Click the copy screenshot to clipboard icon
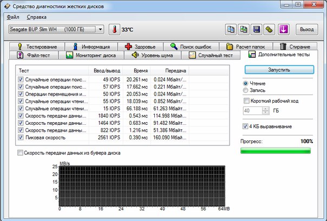327x221 pixels. [244, 29]
